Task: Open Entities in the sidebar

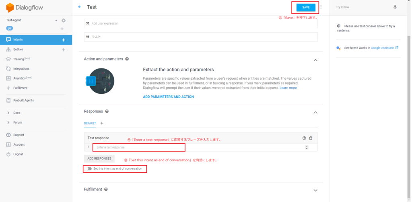Action: (x=19, y=49)
